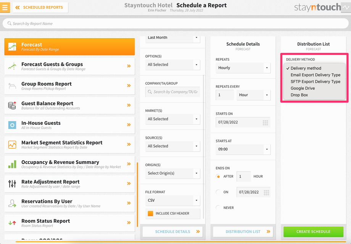351x244 pixels.
Task: Click the Ends On After hour count field
Action: (x=243, y=176)
